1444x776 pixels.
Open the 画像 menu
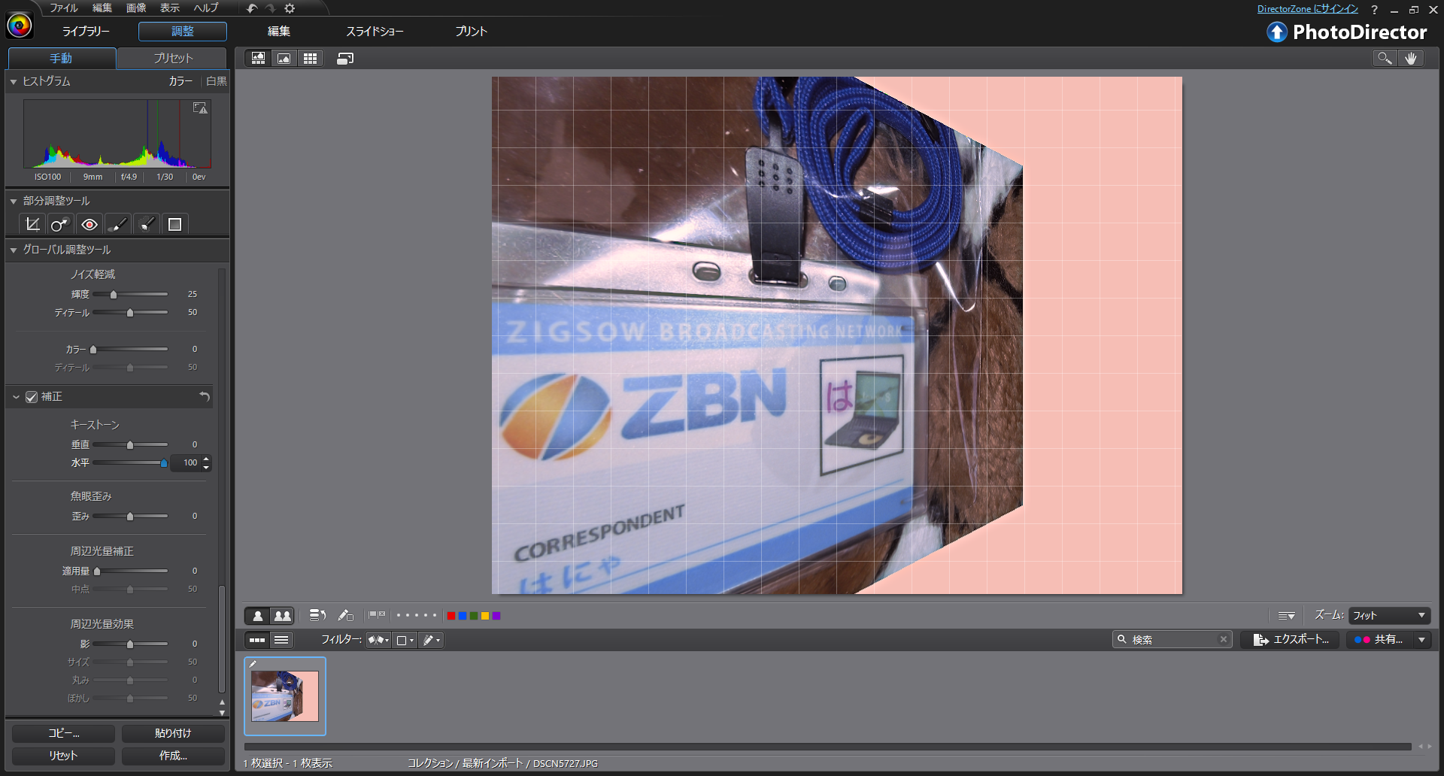(x=136, y=8)
